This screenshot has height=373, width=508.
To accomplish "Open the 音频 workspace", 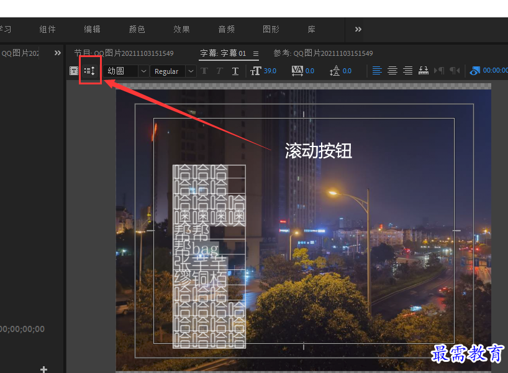I will tap(227, 29).
